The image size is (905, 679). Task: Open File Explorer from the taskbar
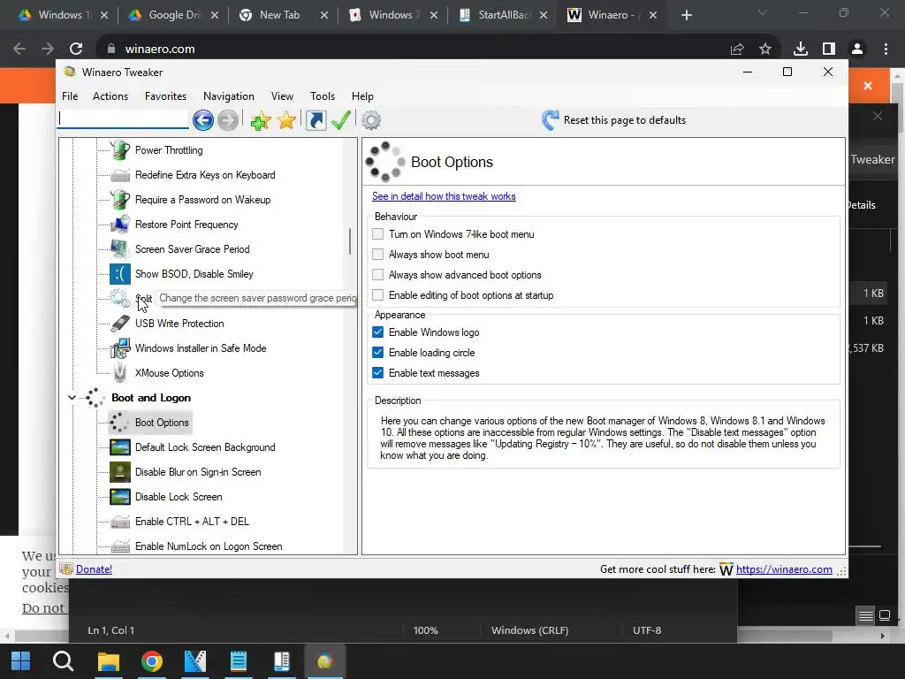108,661
